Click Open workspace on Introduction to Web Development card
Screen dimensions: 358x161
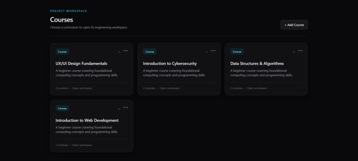(x=82, y=145)
